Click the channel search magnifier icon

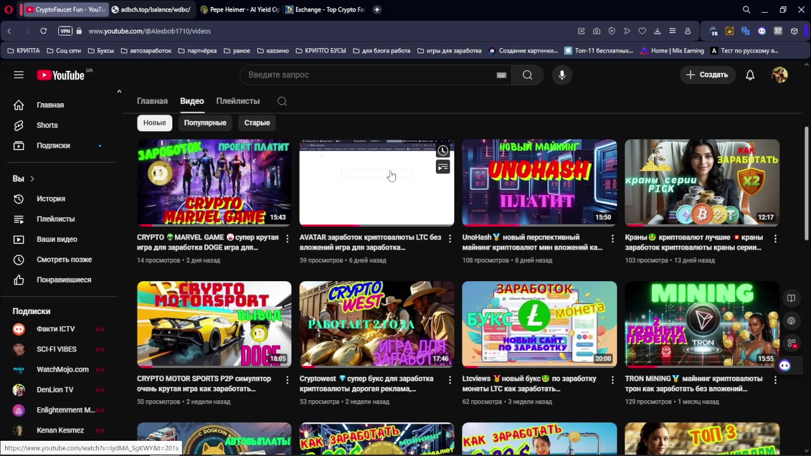click(282, 101)
